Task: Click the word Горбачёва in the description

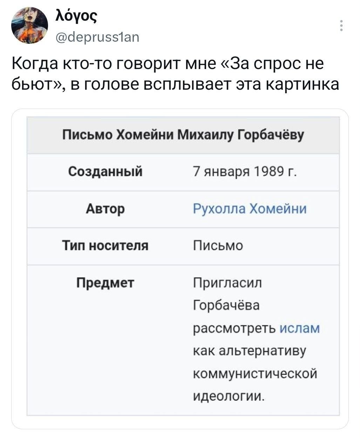Action: (227, 305)
